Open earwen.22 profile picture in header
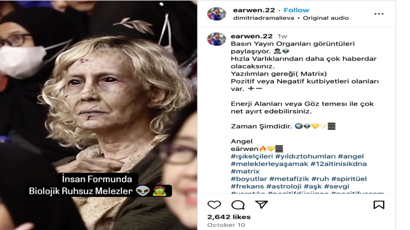Image resolution: width=410 pixels, height=230 pixels. pyautogui.click(x=217, y=14)
